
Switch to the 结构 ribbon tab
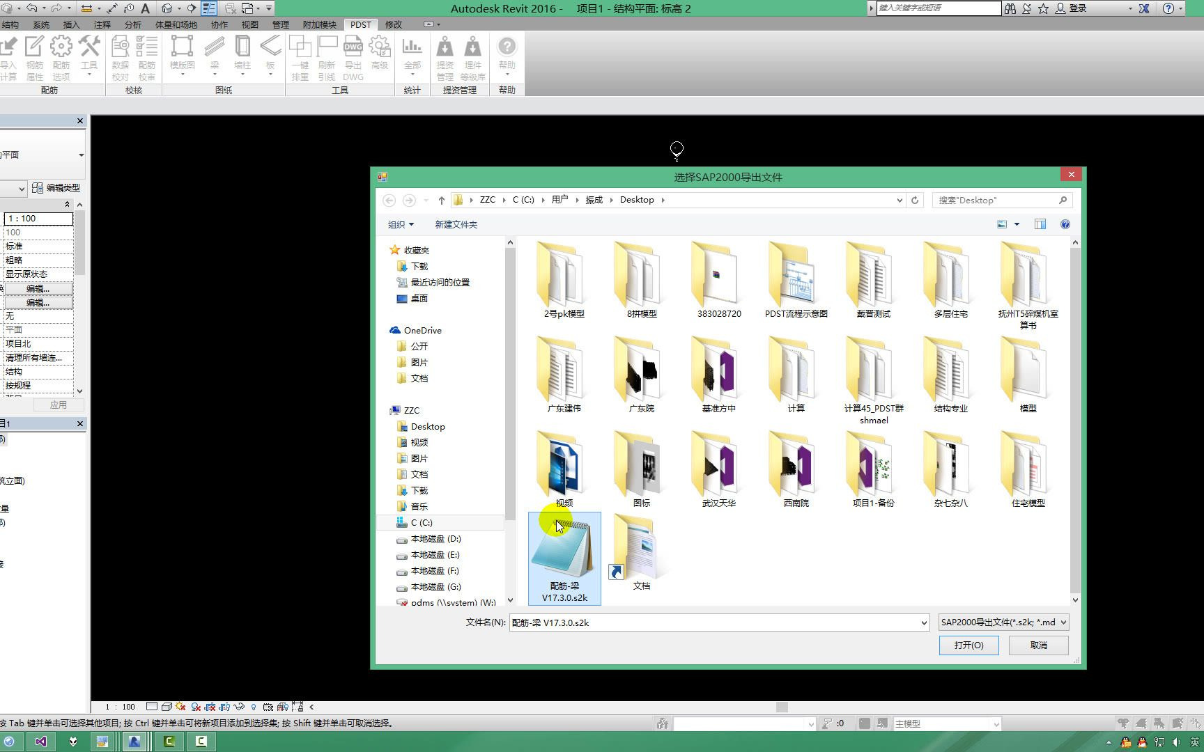tap(10, 24)
